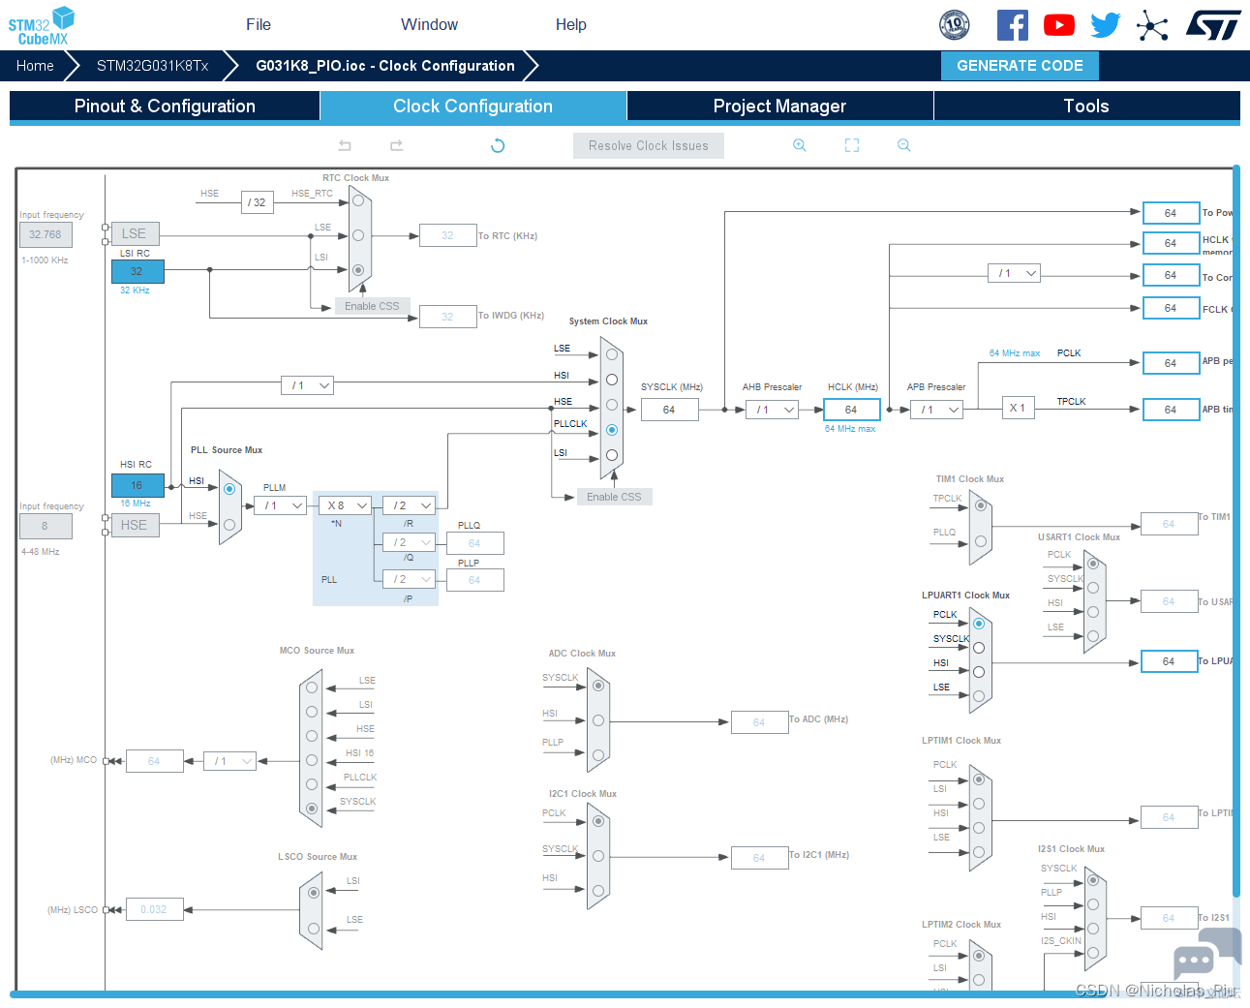Image resolution: width=1250 pixels, height=1008 pixels.
Task: Click the SYSCLK (MHz) 64 value box
Action: click(x=669, y=410)
